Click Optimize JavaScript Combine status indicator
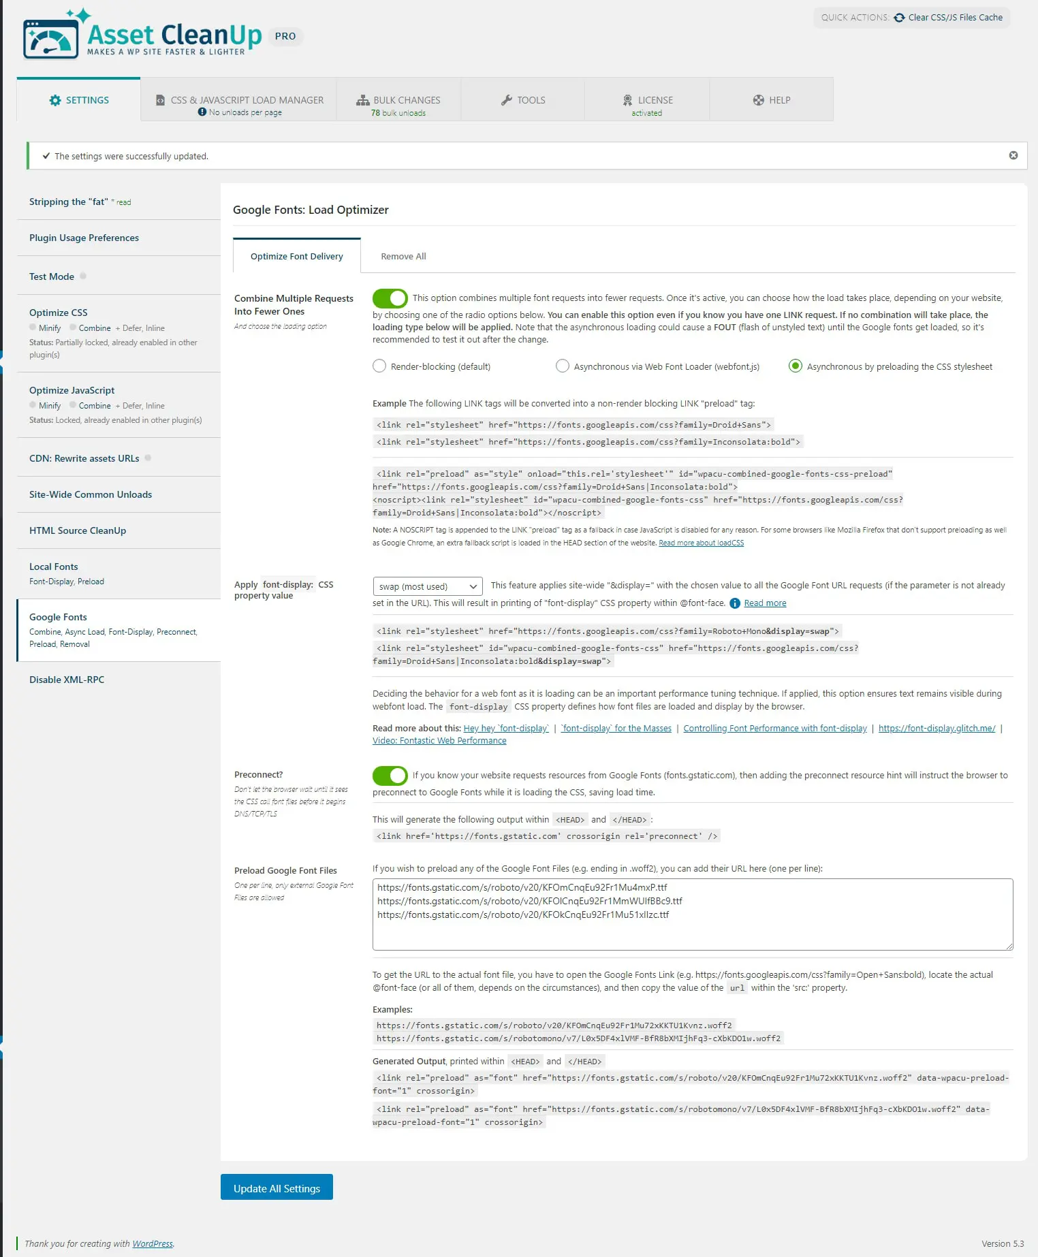The width and height of the screenshot is (1038, 1257). tap(73, 404)
